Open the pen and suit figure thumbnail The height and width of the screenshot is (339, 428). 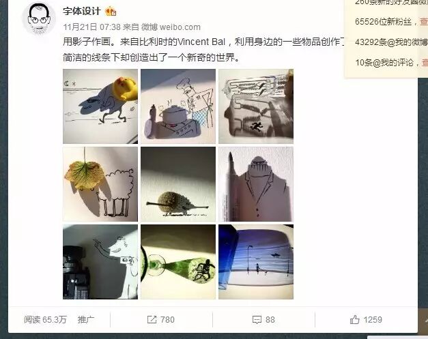tap(256, 184)
